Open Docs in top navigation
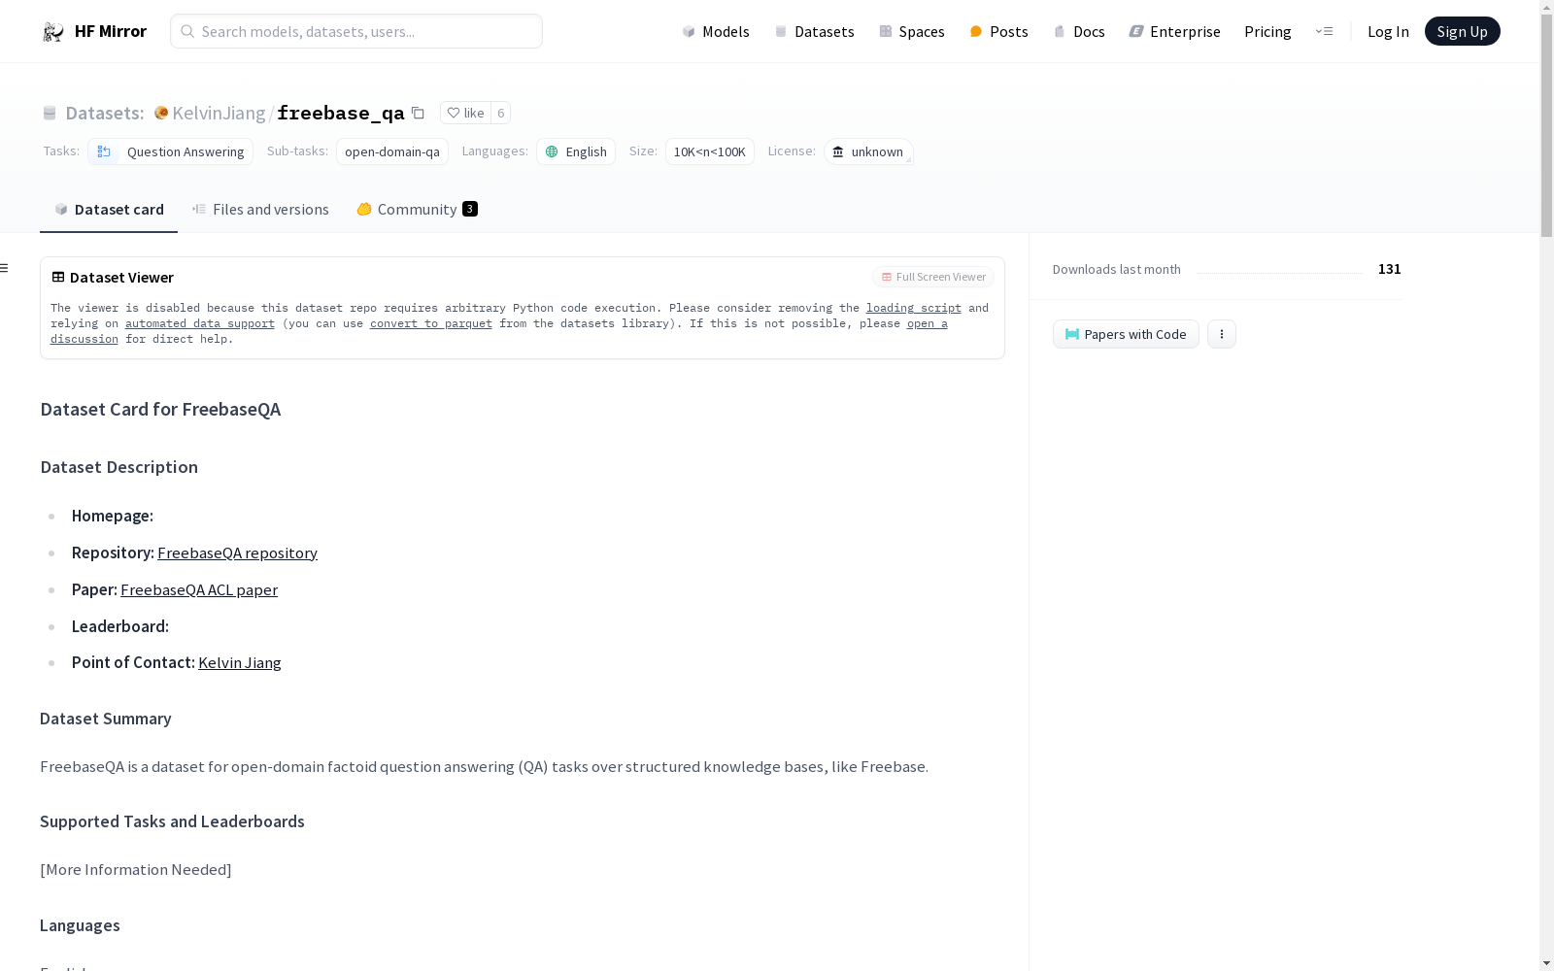The width and height of the screenshot is (1554, 971). pyautogui.click(x=1079, y=31)
